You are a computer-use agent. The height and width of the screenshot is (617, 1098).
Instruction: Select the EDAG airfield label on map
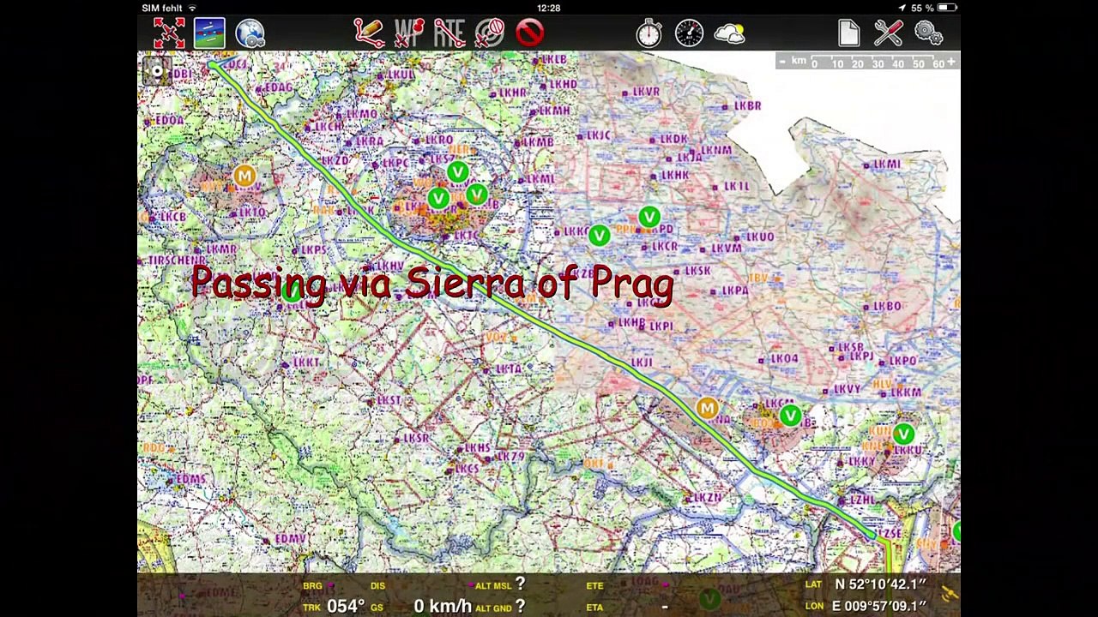[x=278, y=87]
